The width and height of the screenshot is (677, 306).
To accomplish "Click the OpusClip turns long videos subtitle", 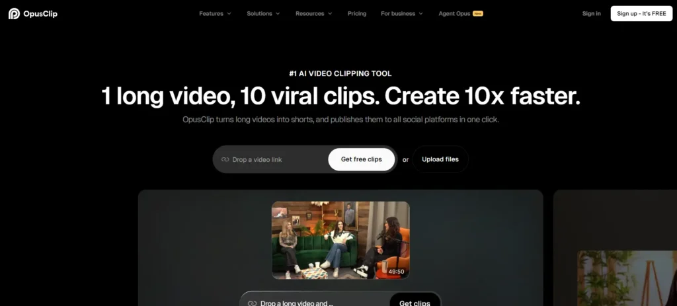I will [x=340, y=120].
